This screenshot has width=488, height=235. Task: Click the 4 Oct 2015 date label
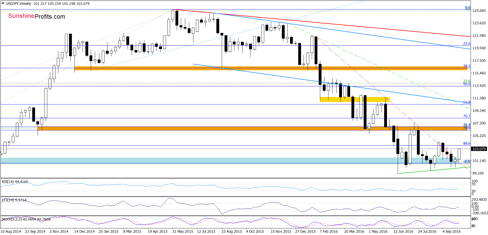255,231
